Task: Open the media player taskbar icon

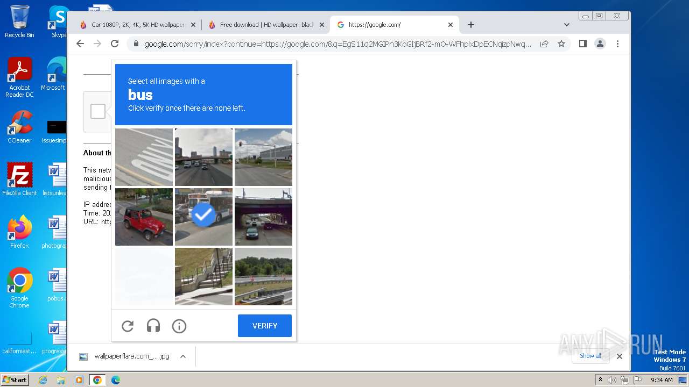Action: click(79, 380)
